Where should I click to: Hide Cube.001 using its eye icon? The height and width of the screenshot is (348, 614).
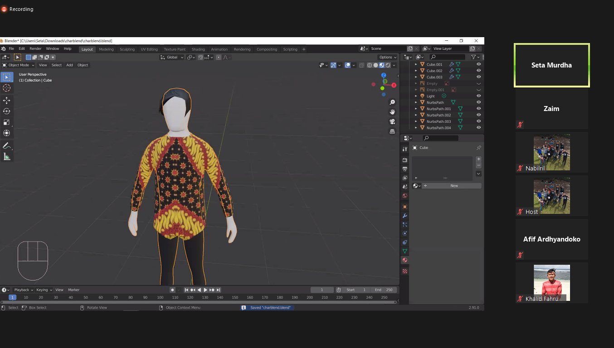pos(478,64)
